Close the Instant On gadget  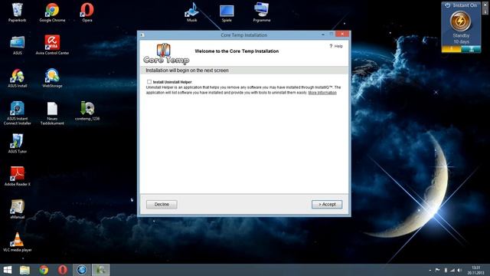point(485,5)
